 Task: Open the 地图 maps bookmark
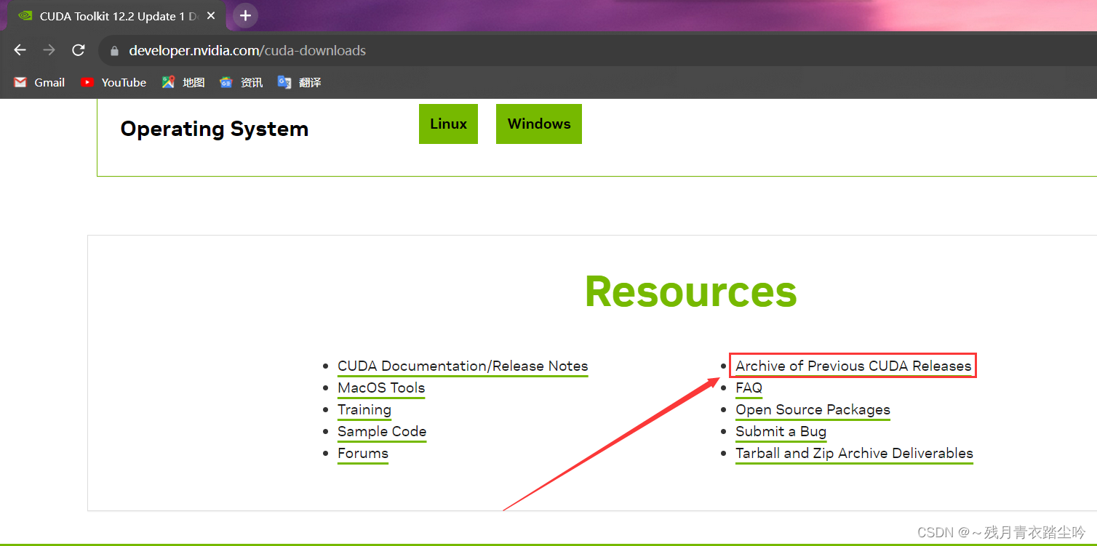(x=183, y=82)
